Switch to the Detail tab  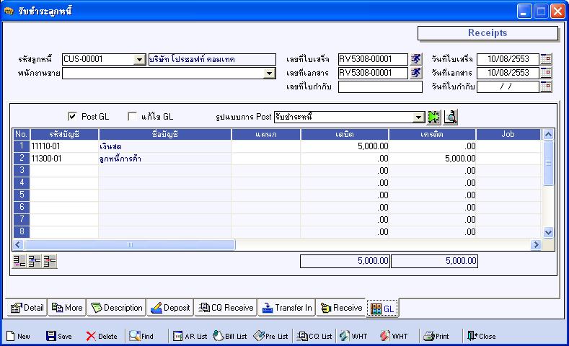pos(27,308)
